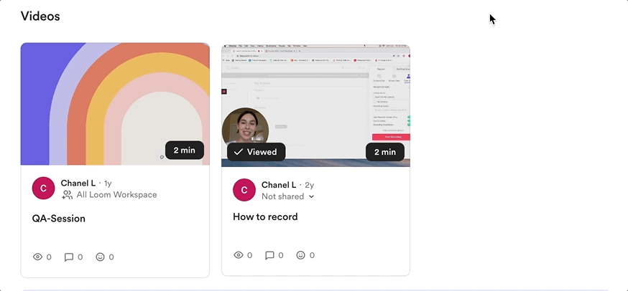Click the smiley reactions icon under How to record
This screenshot has width=628, height=291.
301,255
